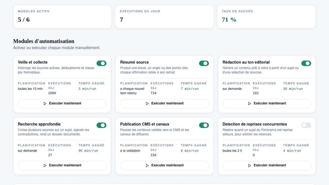The height and width of the screenshot is (185, 329).
Task: Disable the Publication CMS et canaux toggle
Action: [204, 125]
